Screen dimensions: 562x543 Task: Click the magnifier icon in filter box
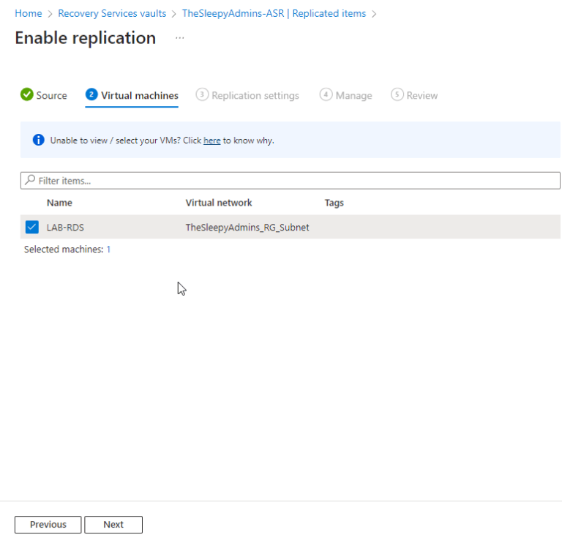pyautogui.click(x=30, y=179)
